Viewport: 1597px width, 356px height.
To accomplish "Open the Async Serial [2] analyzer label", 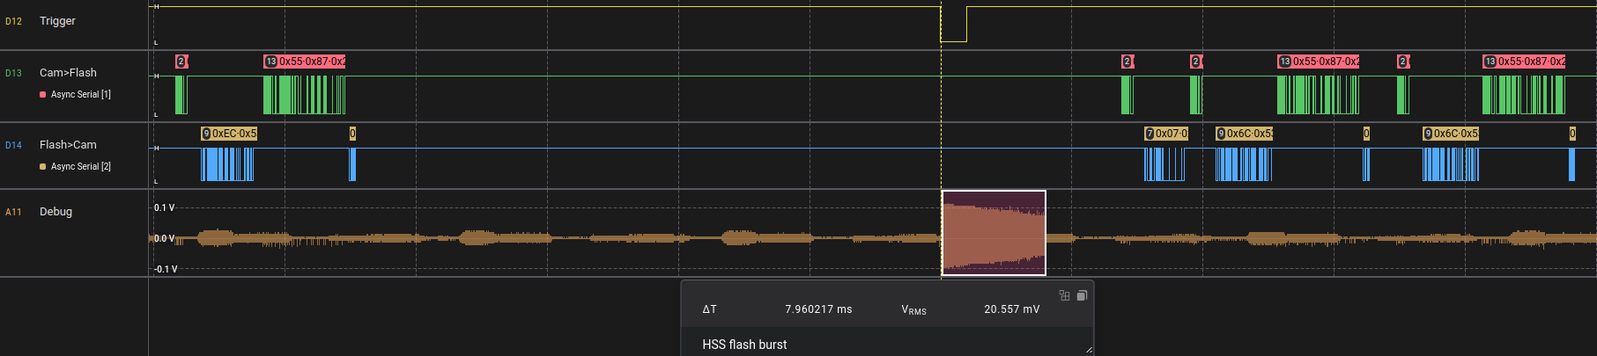I will click(81, 166).
